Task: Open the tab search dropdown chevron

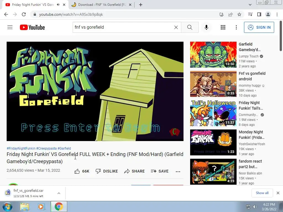Action: (250, 5)
